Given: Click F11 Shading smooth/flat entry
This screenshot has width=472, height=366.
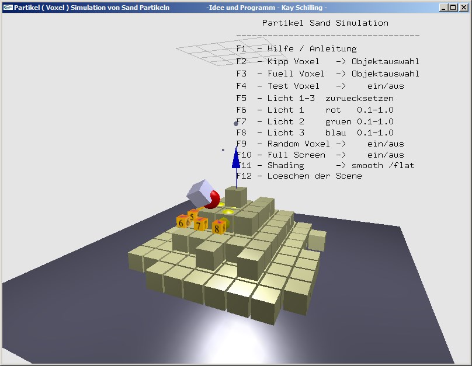Looking at the screenshot, I should pos(325,165).
